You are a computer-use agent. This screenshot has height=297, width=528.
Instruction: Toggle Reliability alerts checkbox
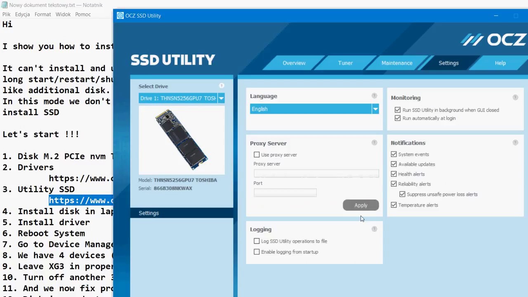click(394, 184)
